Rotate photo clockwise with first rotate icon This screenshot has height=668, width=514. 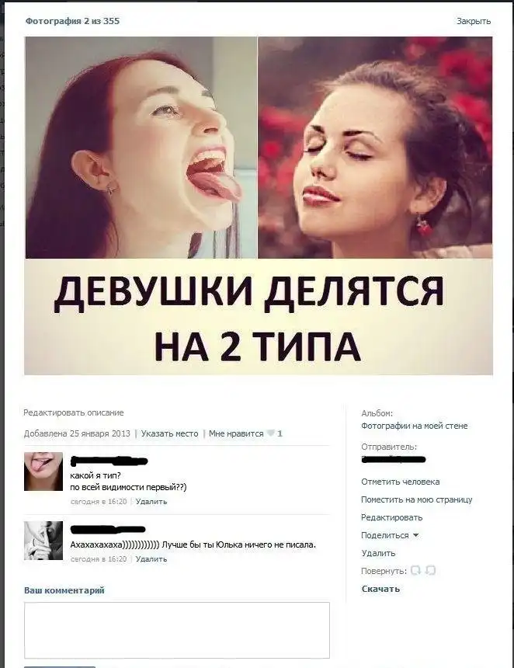416,570
